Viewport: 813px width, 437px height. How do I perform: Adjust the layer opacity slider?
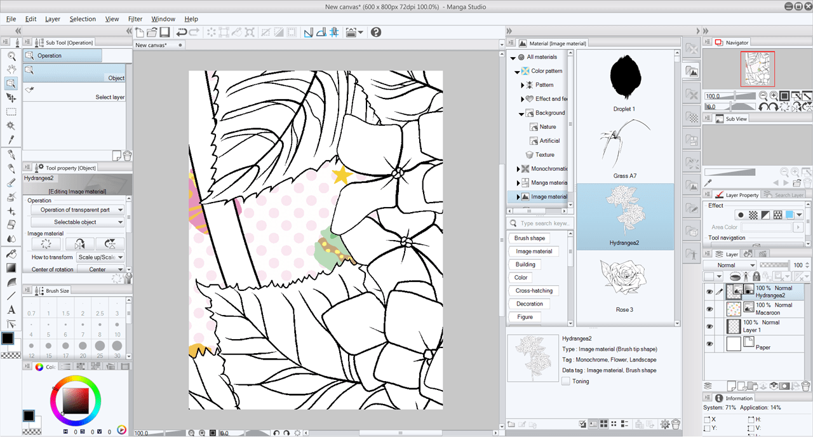[774, 265]
